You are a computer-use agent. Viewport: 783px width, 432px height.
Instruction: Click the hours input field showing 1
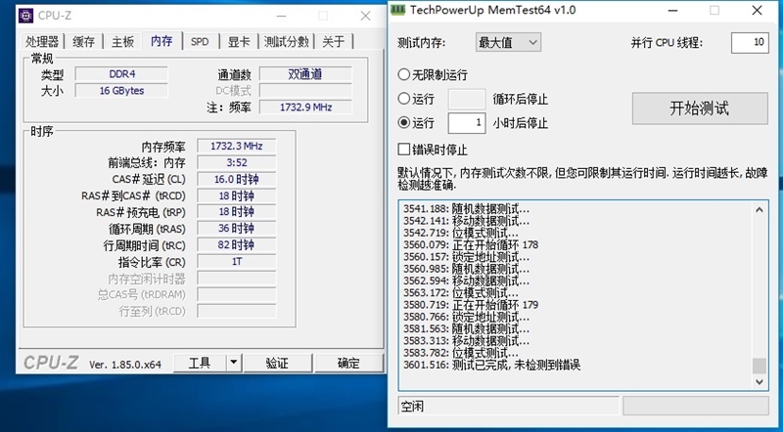tap(467, 123)
